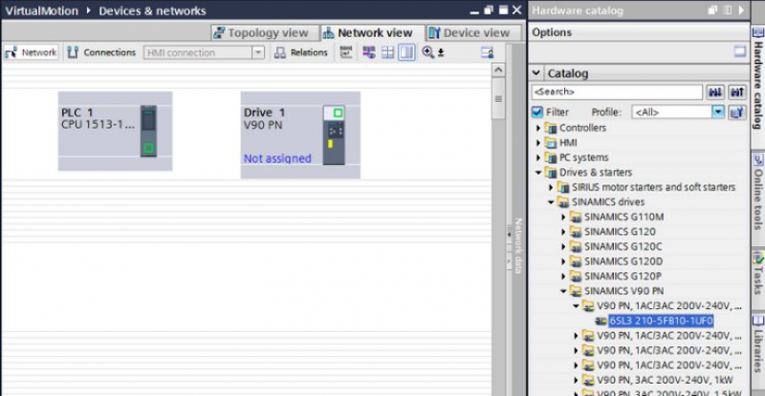The image size is (765, 396).
Task: Select the Drive_1 V90 PN device
Action: pyautogui.click(x=300, y=135)
